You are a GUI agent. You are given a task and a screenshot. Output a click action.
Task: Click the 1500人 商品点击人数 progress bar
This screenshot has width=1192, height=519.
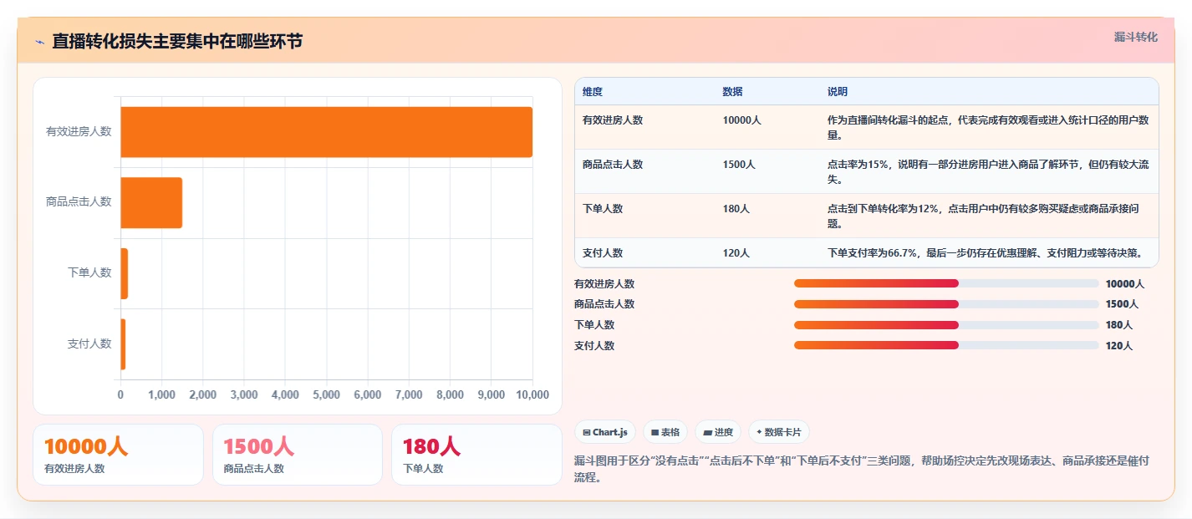[946, 304]
